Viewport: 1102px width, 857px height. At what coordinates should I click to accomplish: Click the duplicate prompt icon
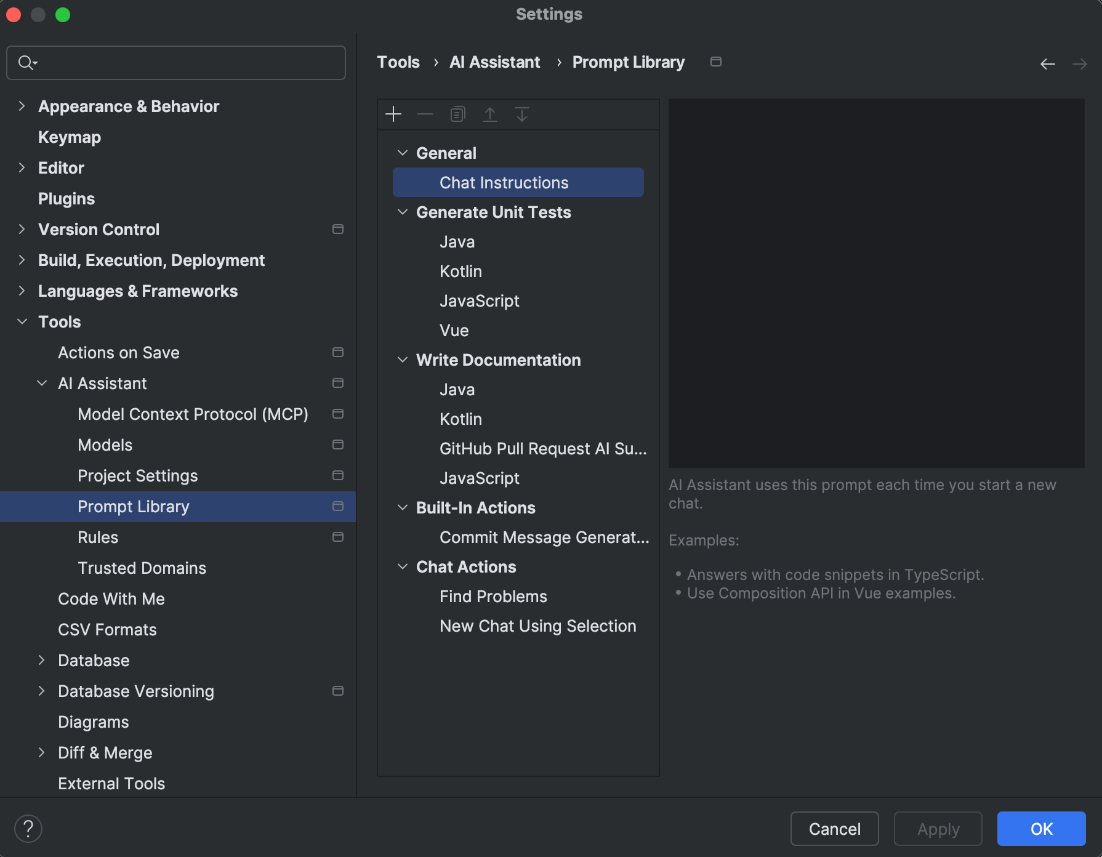457,115
